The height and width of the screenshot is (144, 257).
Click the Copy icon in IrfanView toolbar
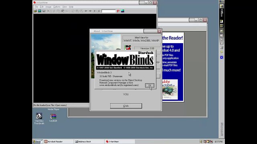pos(58,11)
